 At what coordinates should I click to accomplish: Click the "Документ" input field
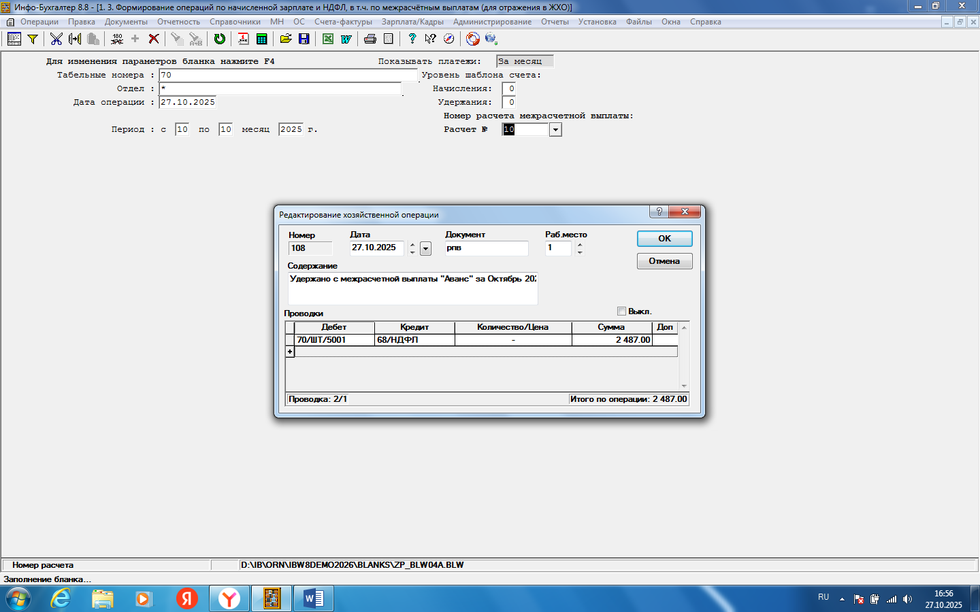(x=486, y=248)
